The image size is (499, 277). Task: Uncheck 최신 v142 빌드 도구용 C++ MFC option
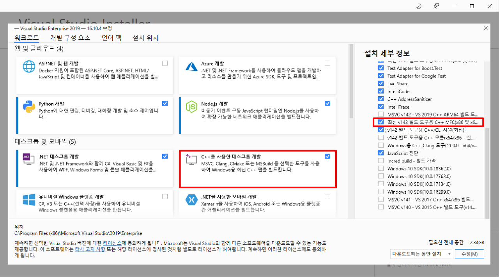click(381, 122)
